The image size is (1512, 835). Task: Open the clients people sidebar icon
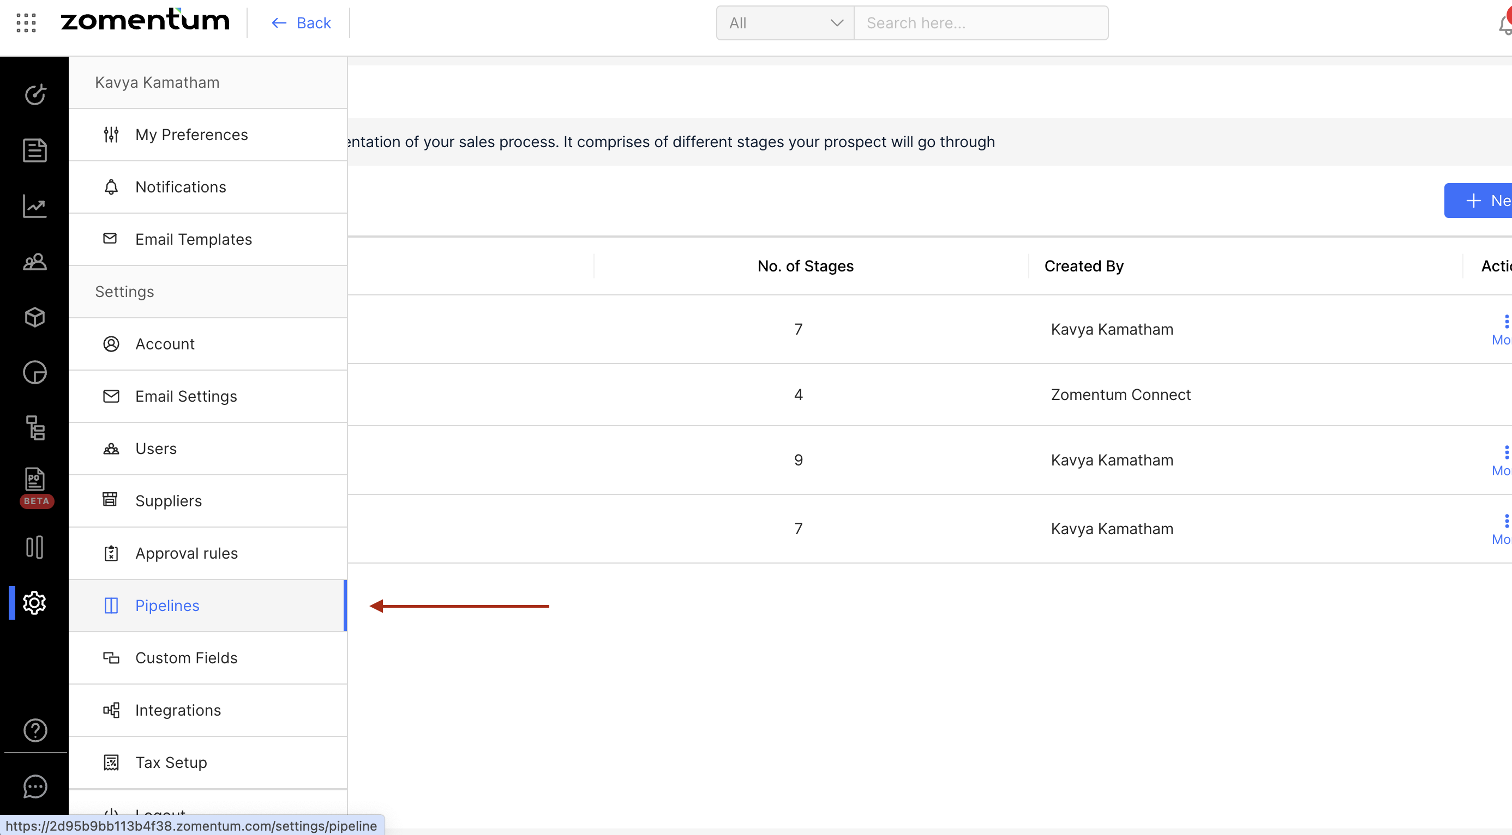[34, 262]
